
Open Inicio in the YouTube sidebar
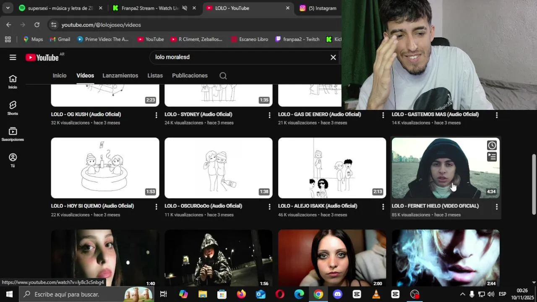point(13,82)
